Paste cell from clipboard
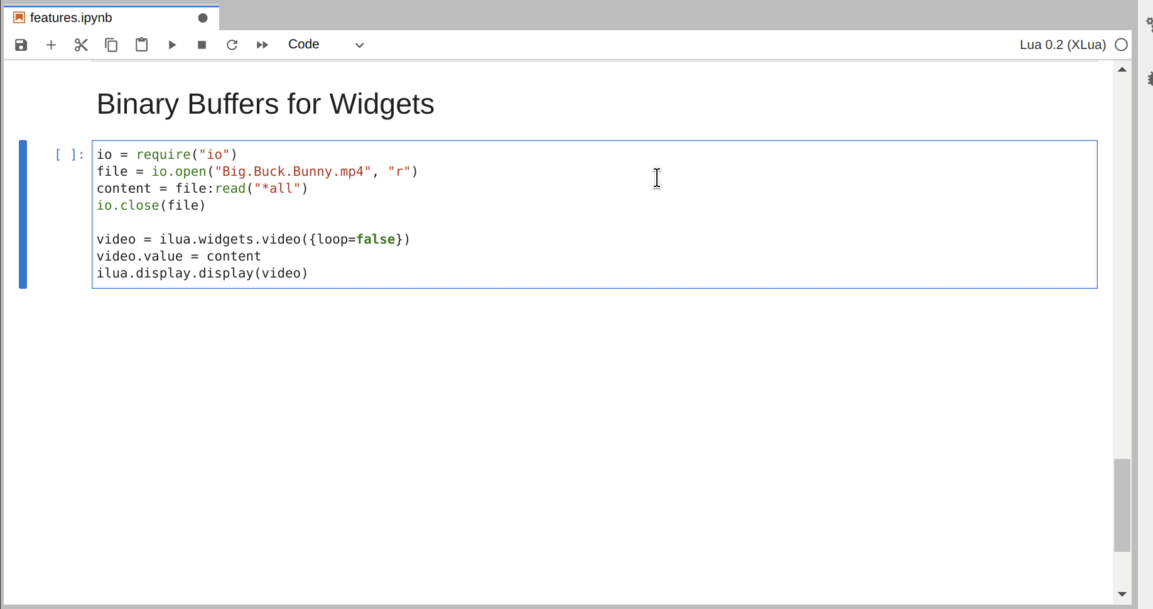The width and height of the screenshot is (1153, 609). (141, 45)
